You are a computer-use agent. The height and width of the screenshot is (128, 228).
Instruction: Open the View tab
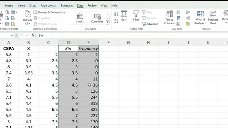tap(104, 6)
